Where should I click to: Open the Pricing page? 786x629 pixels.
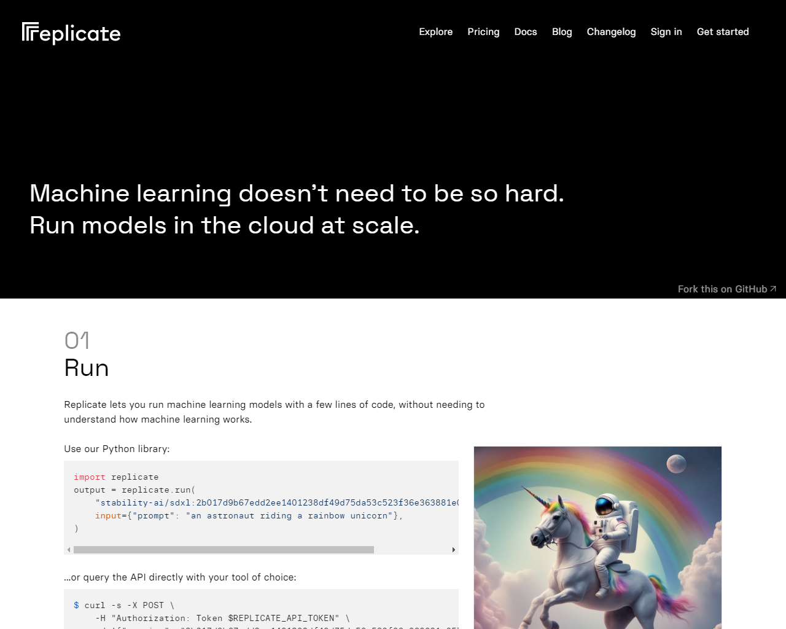point(483,32)
